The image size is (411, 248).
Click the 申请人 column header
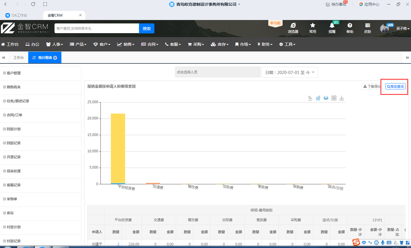tap(97, 232)
